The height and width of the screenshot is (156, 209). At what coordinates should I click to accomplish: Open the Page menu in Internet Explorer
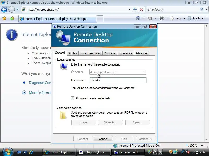coord(178,18)
